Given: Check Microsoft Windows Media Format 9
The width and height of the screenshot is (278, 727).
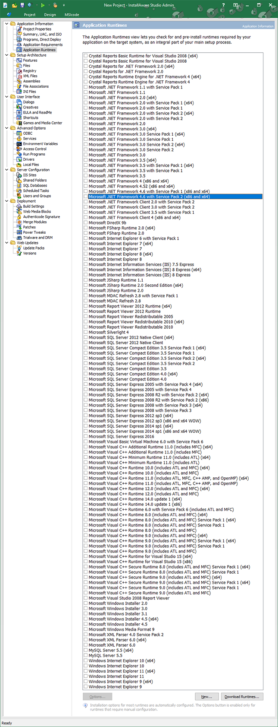Looking at the screenshot, I should 86,629.
